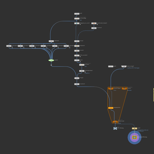Select the grid2 node
Viewport: 154px width, 154px height.
pos(111,66)
